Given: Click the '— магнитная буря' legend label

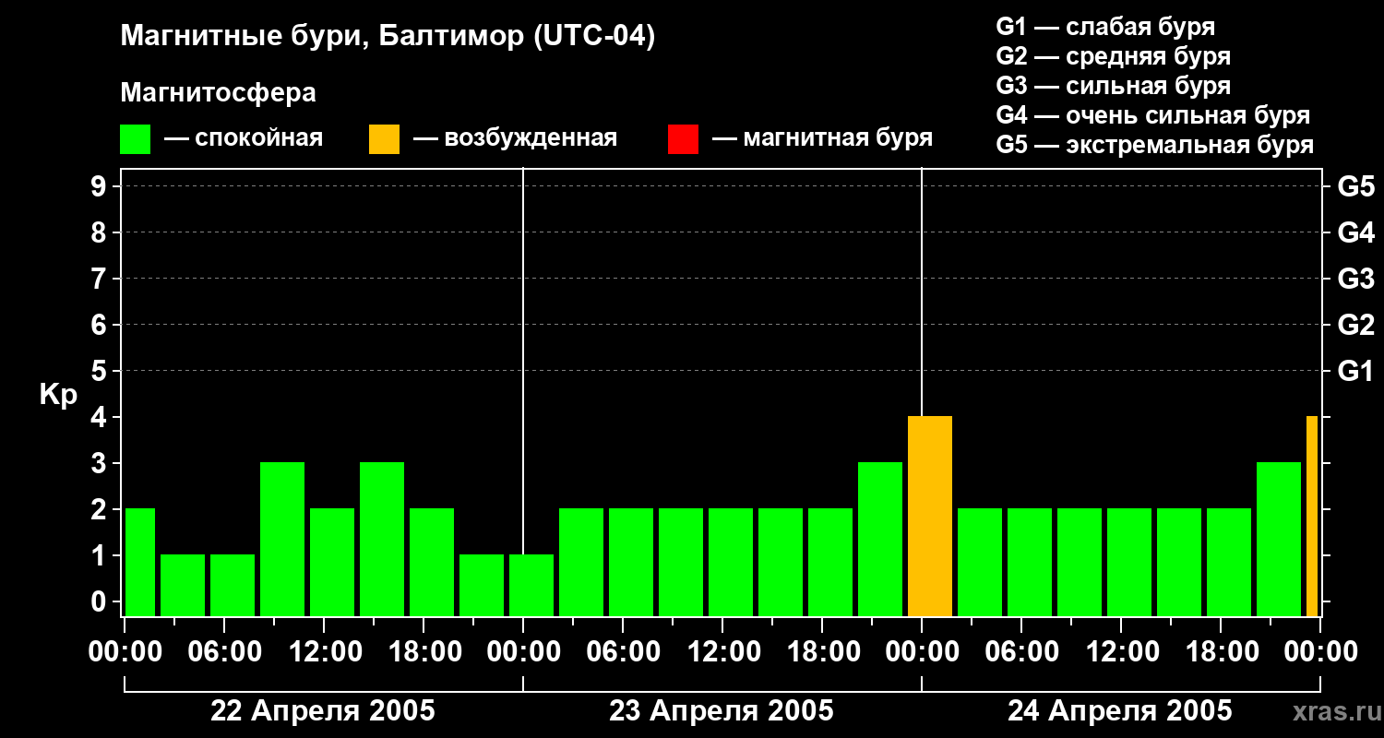Looking at the screenshot, I should click(822, 139).
